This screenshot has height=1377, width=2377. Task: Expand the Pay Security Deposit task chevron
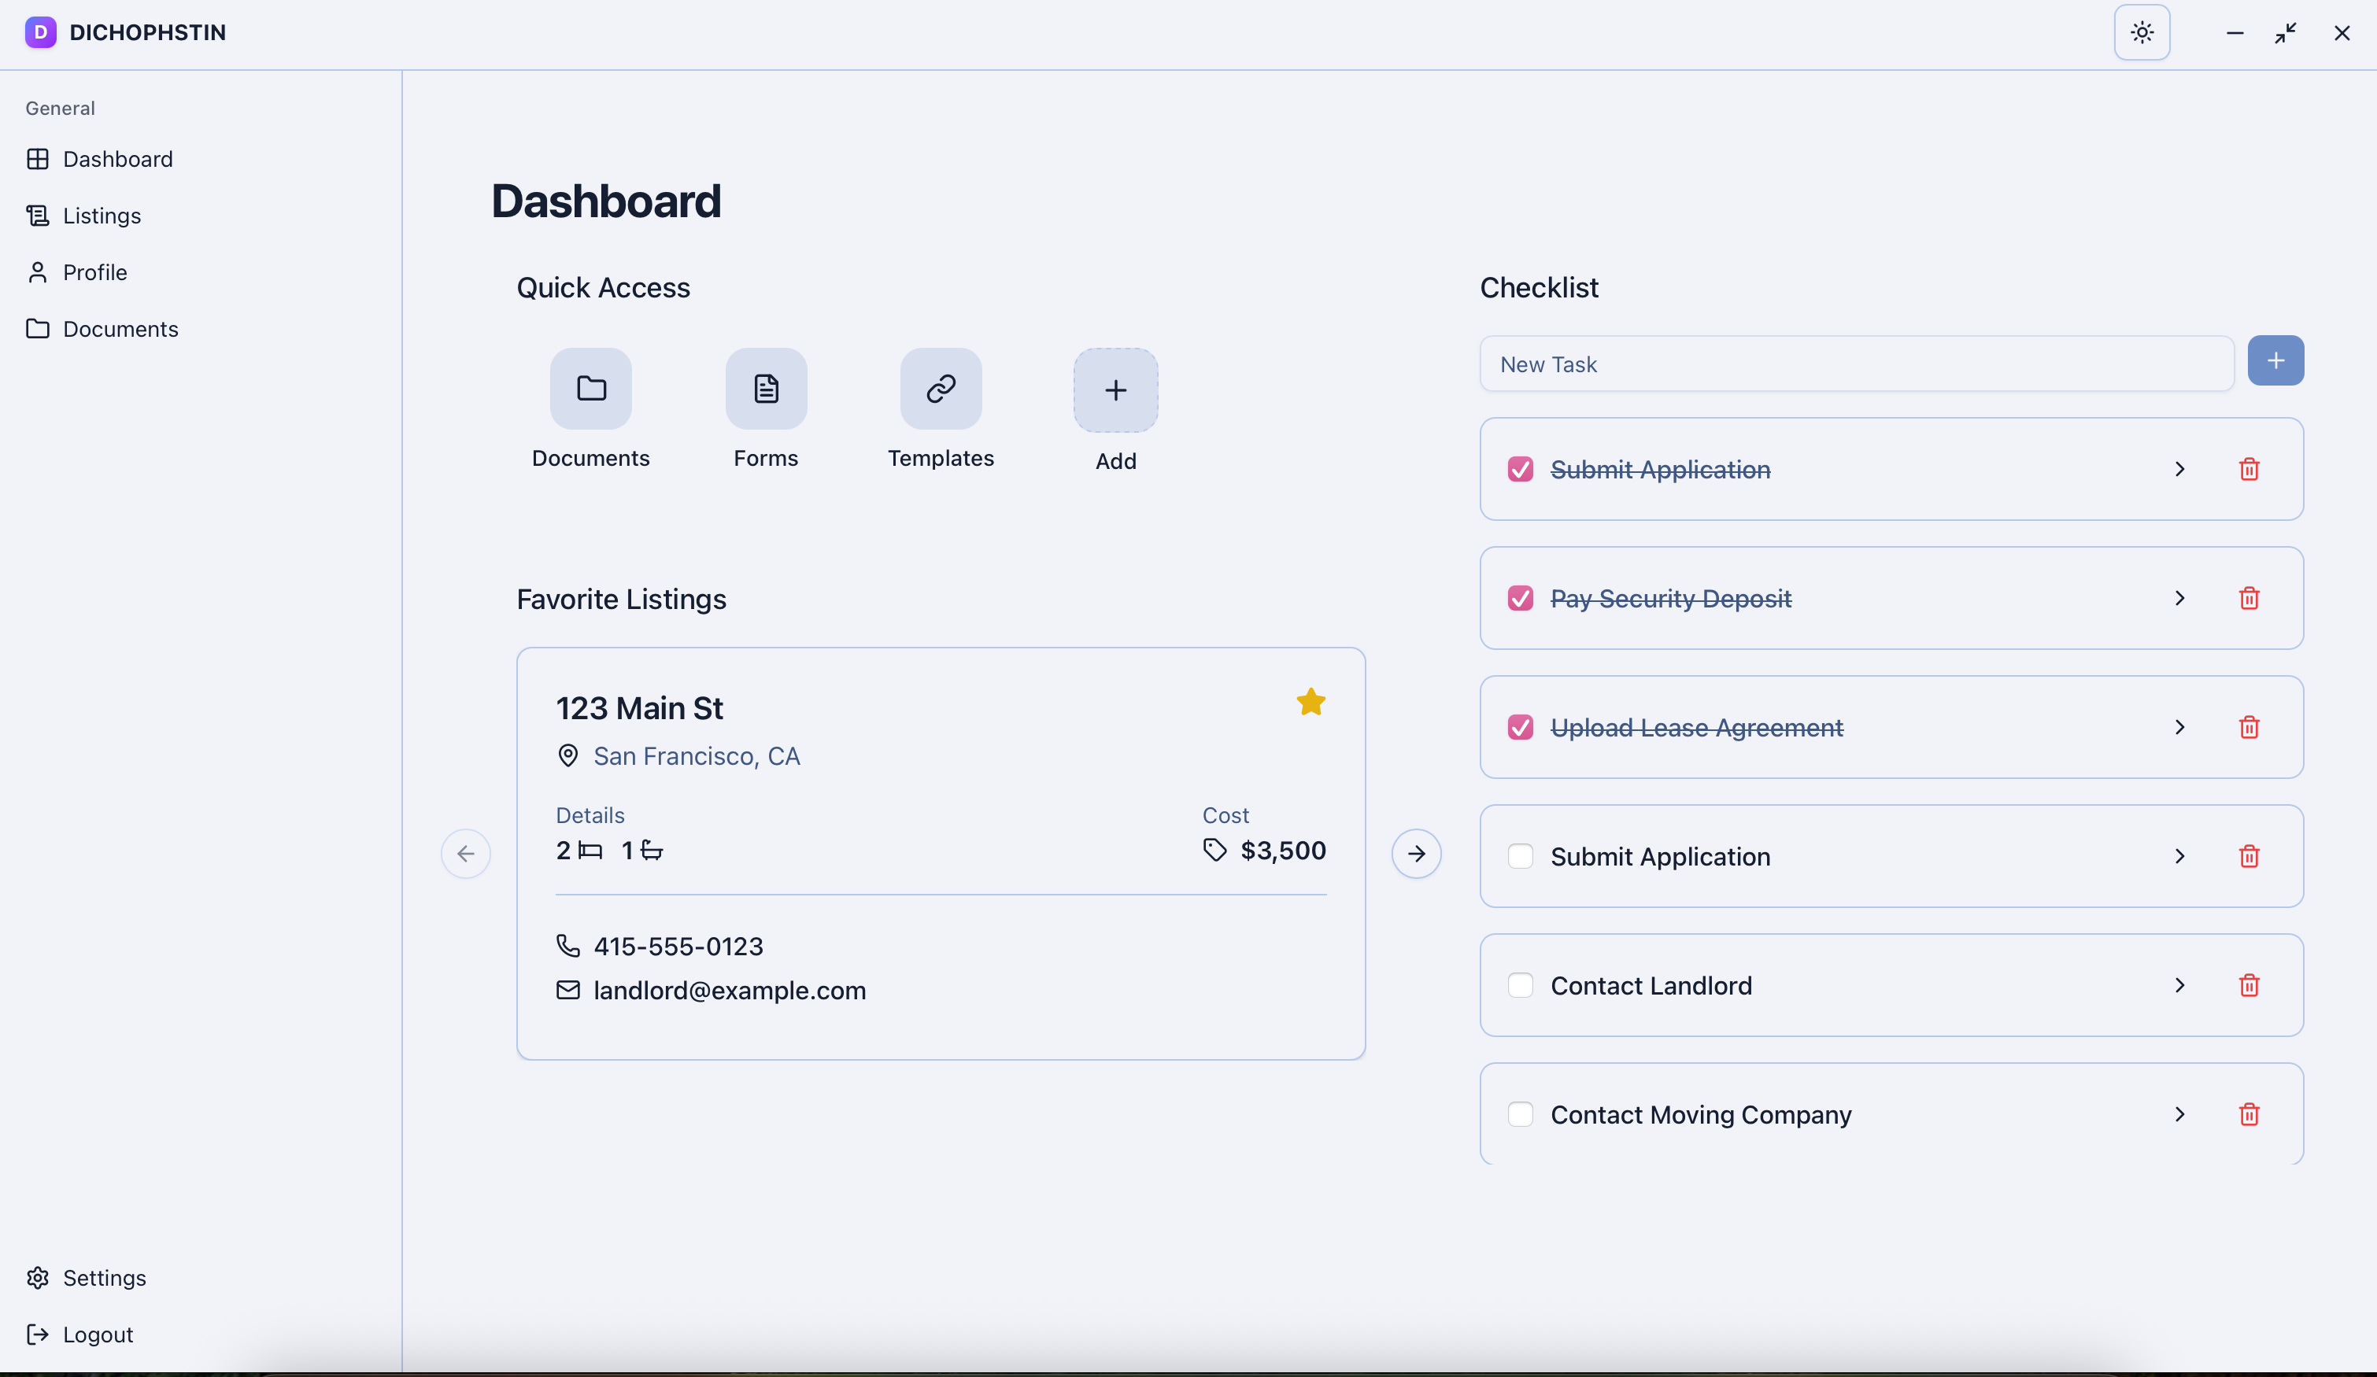[2179, 598]
